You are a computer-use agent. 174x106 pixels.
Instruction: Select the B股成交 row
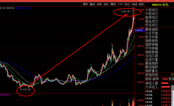click(152, 14)
